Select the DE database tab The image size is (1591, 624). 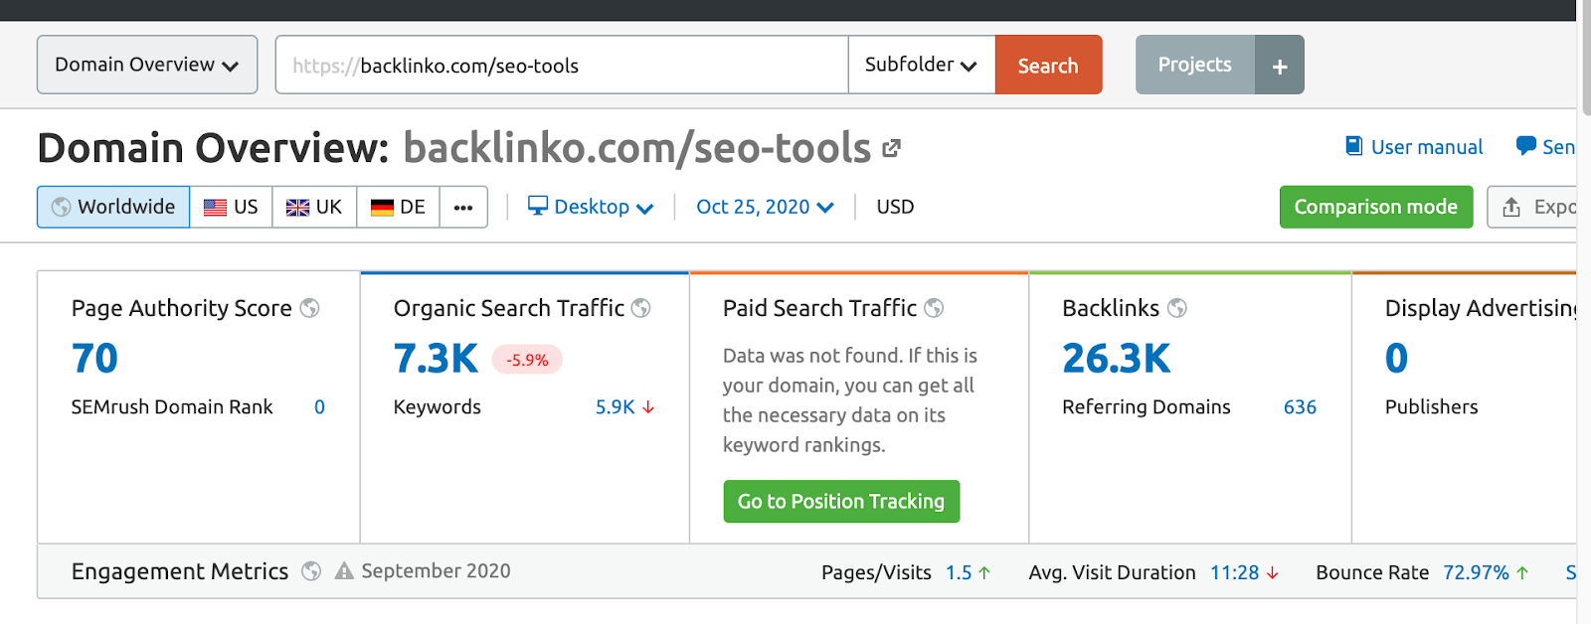point(398,207)
